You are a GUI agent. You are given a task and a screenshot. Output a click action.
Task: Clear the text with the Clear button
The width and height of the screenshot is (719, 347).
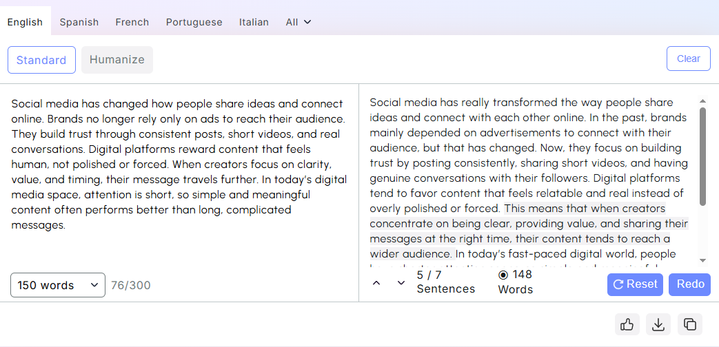[688, 59]
